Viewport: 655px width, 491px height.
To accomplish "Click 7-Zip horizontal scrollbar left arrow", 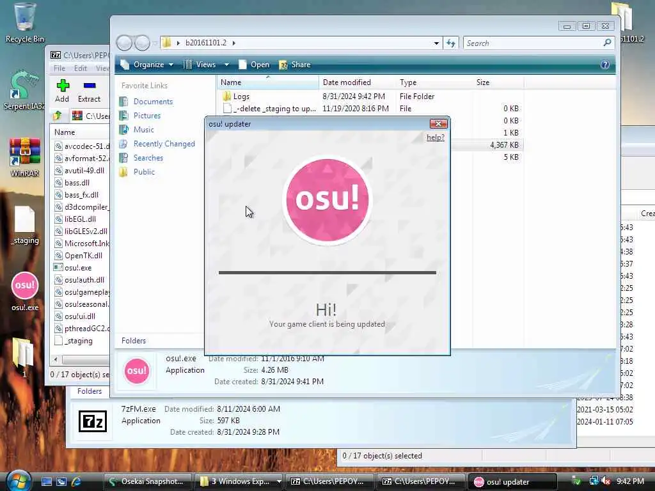I will point(56,359).
